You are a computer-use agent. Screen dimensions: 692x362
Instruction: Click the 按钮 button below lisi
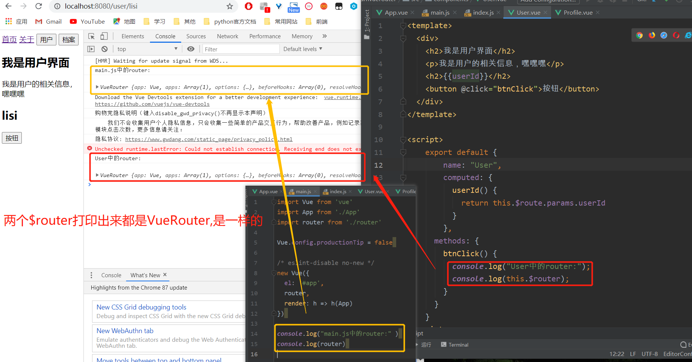pos(12,138)
